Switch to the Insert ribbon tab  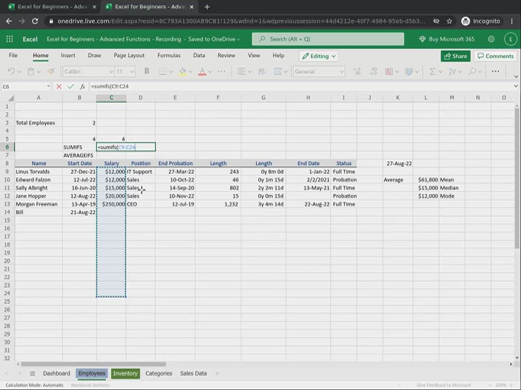coord(68,55)
